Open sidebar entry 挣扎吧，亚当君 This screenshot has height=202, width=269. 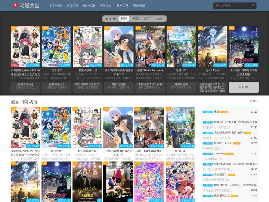pyautogui.click(x=223, y=143)
